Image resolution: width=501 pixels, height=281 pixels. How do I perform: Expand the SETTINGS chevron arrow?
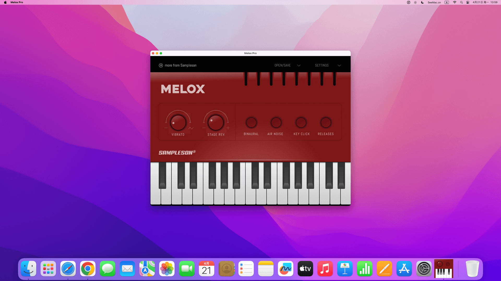(x=339, y=66)
